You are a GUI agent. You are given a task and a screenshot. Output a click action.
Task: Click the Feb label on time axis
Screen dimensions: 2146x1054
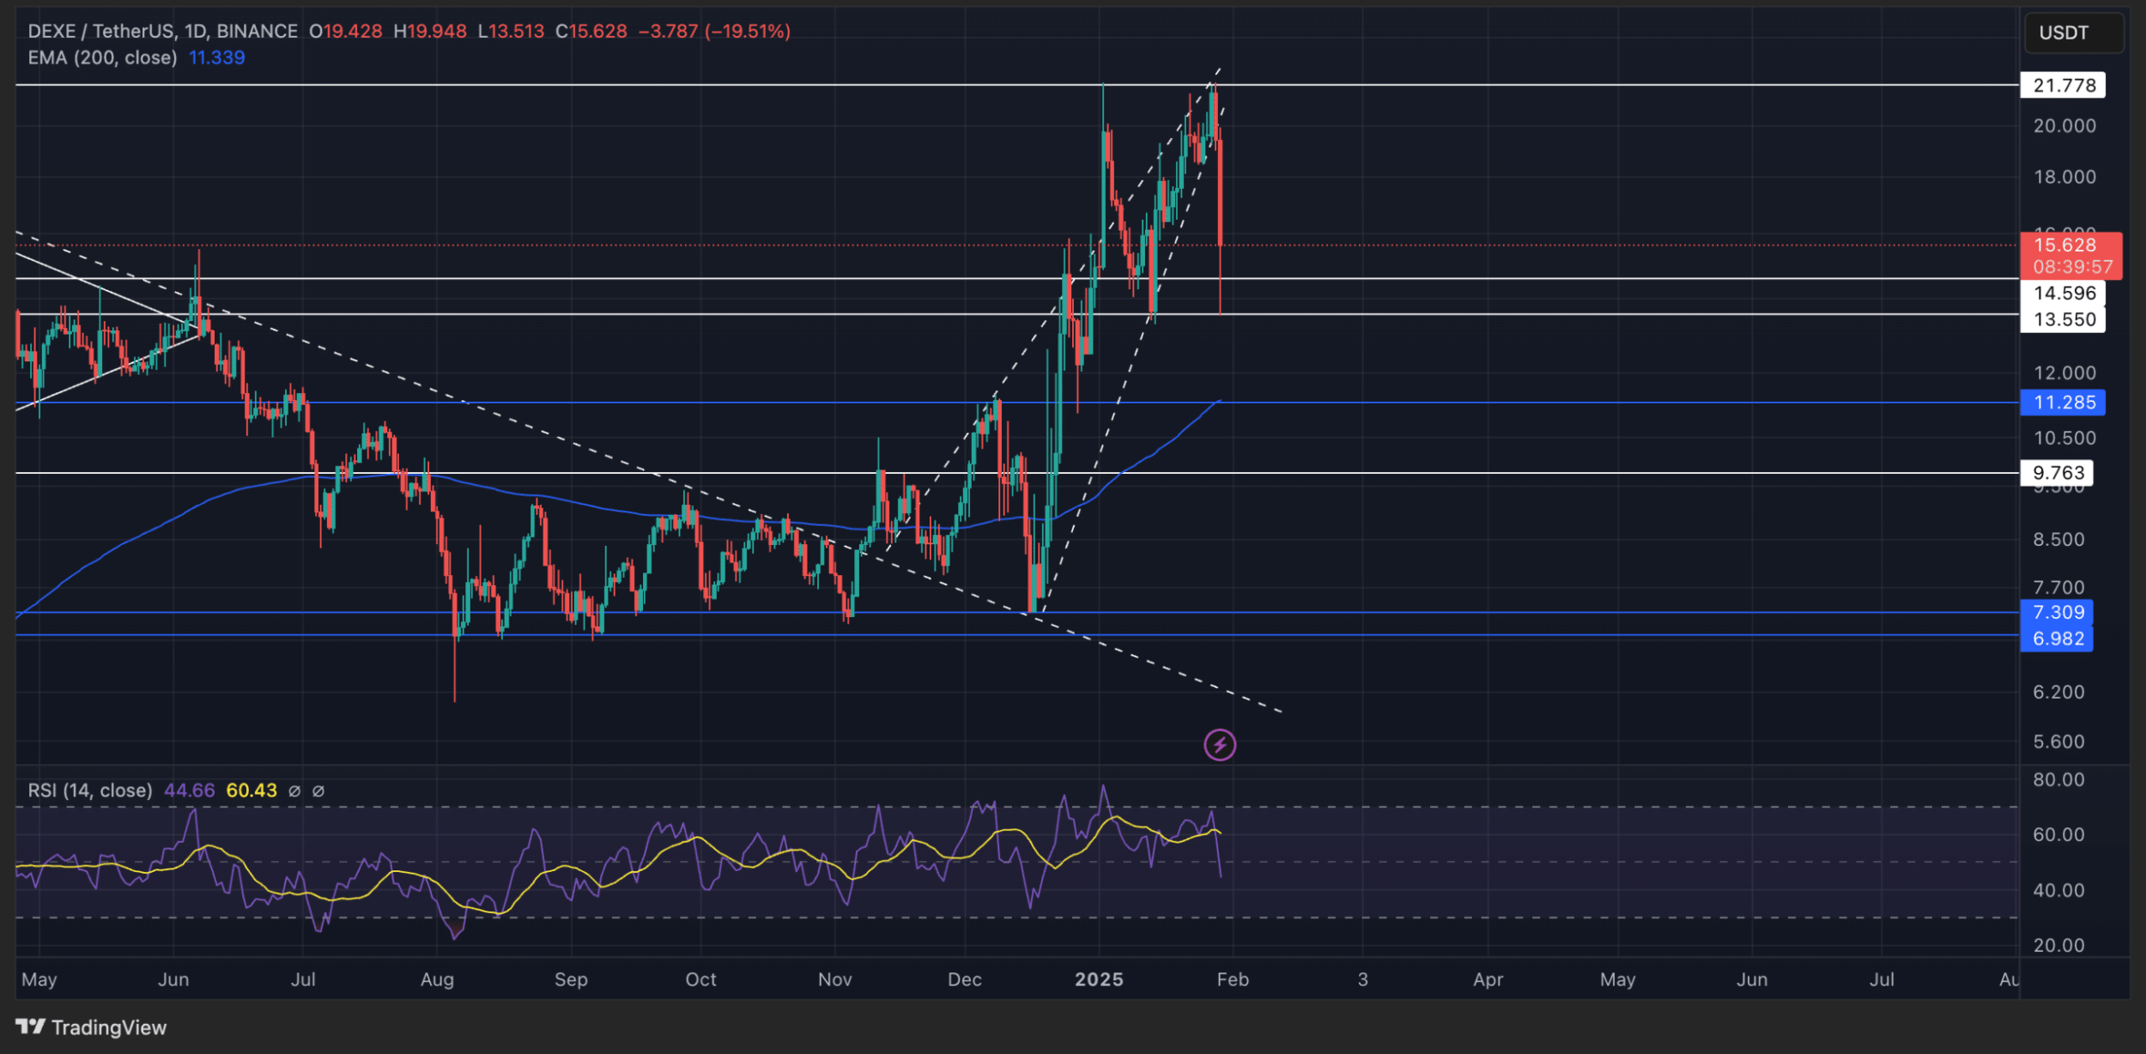pos(1233,979)
